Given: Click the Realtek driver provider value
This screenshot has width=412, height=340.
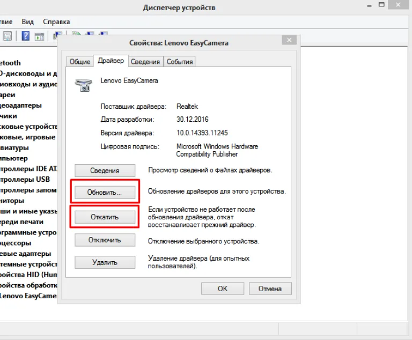Looking at the screenshot, I should click(x=187, y=106).
